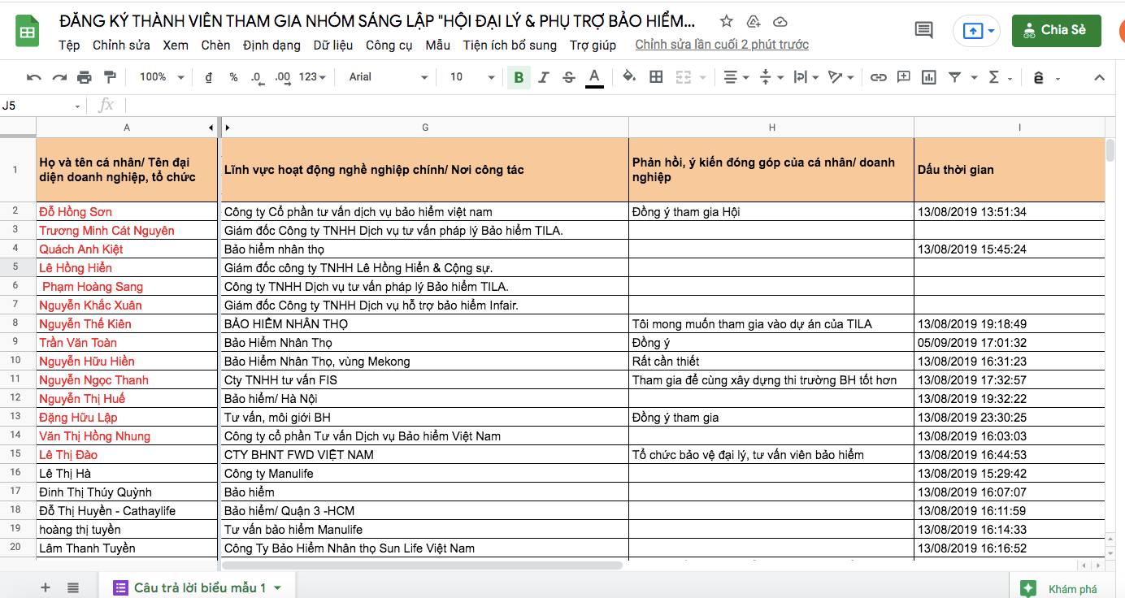Expand hidden columns left arrow after A
The width and height of the screenshot is (1125, 598).
click(x=211, y=128)
